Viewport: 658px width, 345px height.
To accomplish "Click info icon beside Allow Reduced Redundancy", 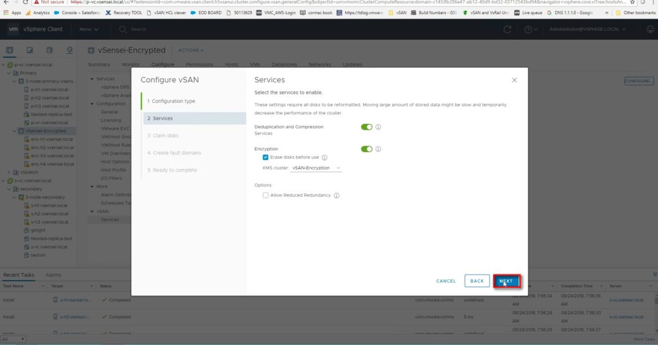I will tap(337, 195).
